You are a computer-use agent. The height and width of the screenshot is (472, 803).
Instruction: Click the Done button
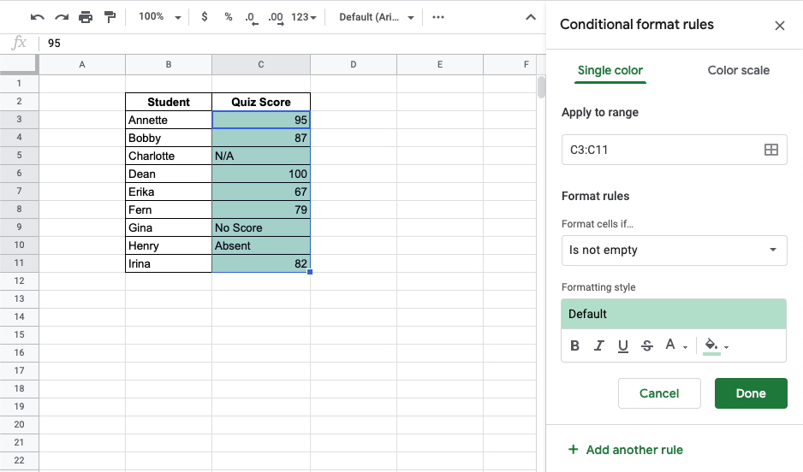[x=751, y=393]
